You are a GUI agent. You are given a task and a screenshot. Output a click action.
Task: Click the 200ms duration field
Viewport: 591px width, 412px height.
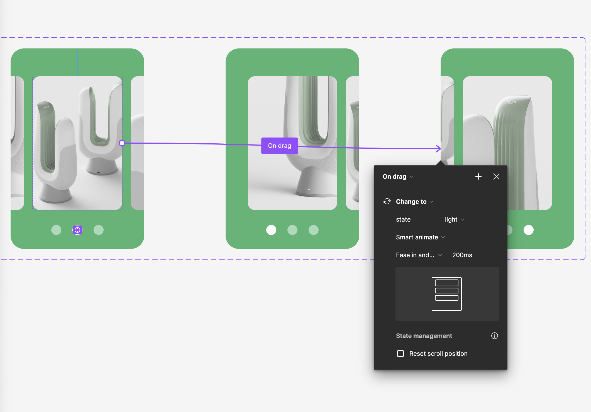(462, 255)
